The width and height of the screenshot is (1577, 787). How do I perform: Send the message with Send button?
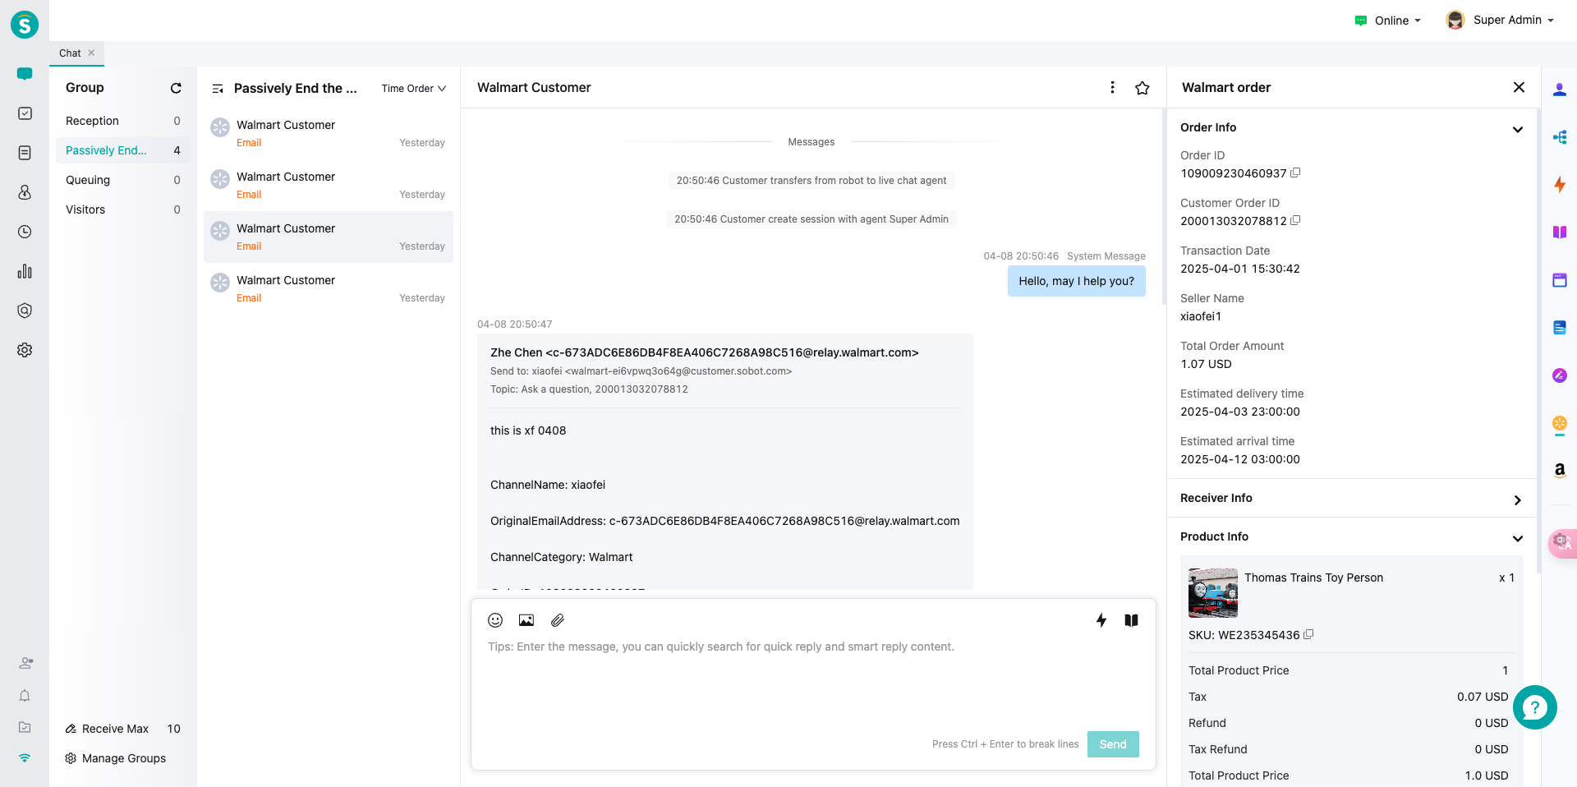pos(1113,744)
